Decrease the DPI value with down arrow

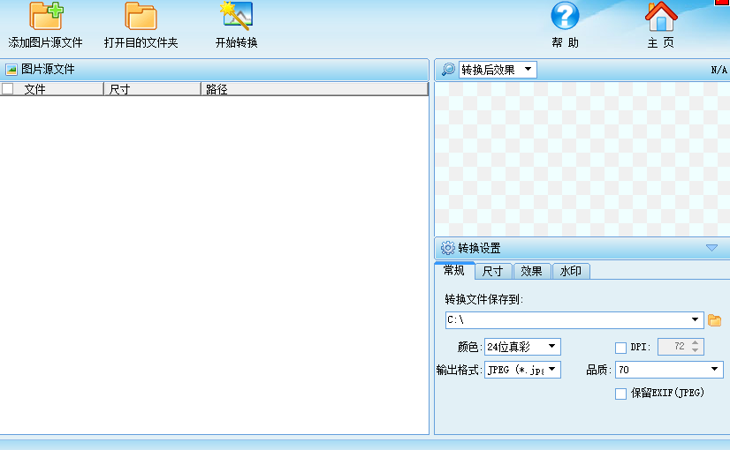[x=695, y=350]
